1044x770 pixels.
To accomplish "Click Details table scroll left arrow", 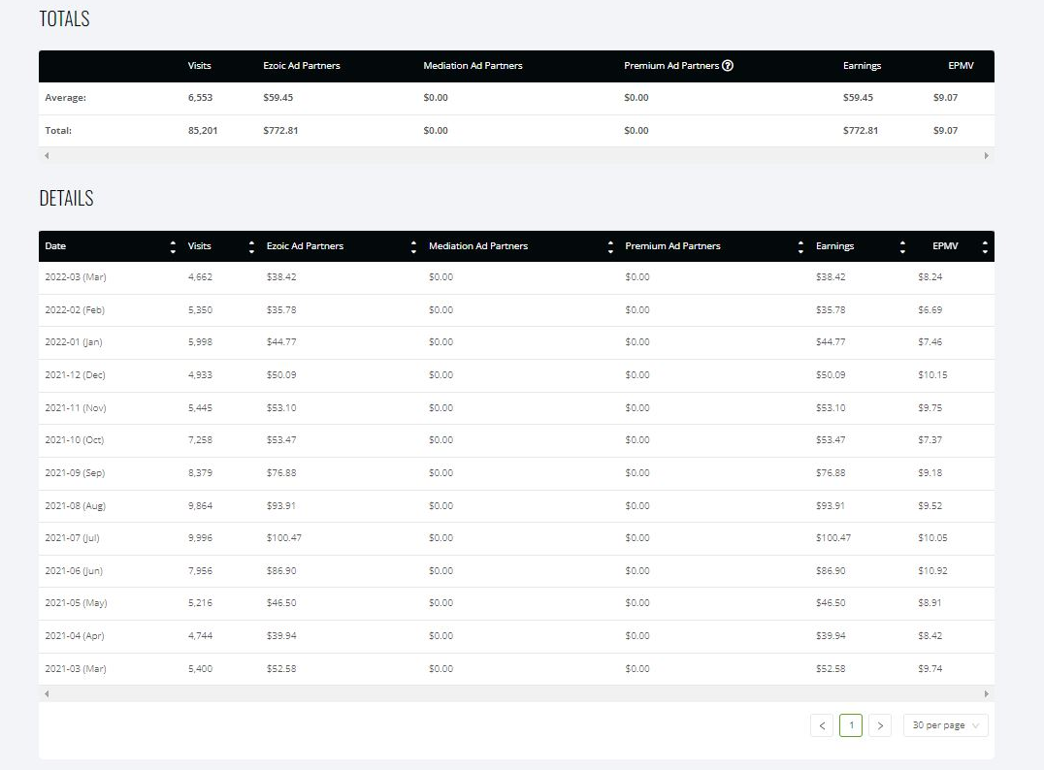I will pyautogui.click(x=47, y=693).
